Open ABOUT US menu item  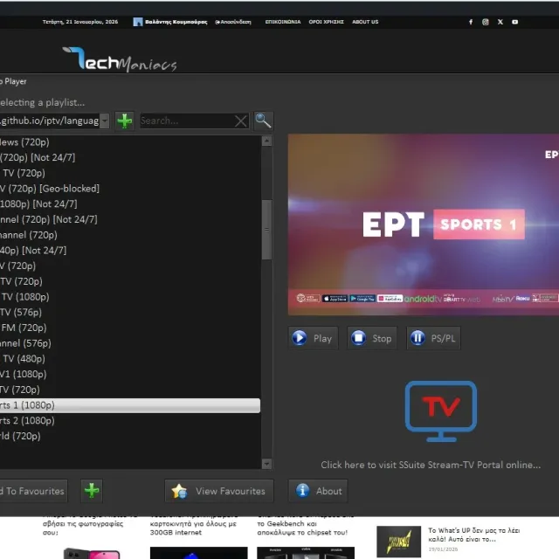pos(365,22)
